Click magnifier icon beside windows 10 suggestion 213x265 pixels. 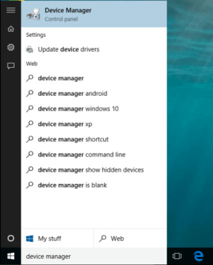(x=30, y=108)
